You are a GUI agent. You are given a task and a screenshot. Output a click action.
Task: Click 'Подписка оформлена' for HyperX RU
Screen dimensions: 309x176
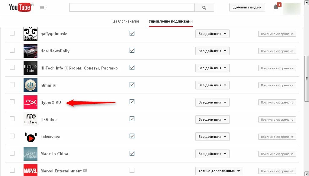pyautogui.click(x=277, y=102)
